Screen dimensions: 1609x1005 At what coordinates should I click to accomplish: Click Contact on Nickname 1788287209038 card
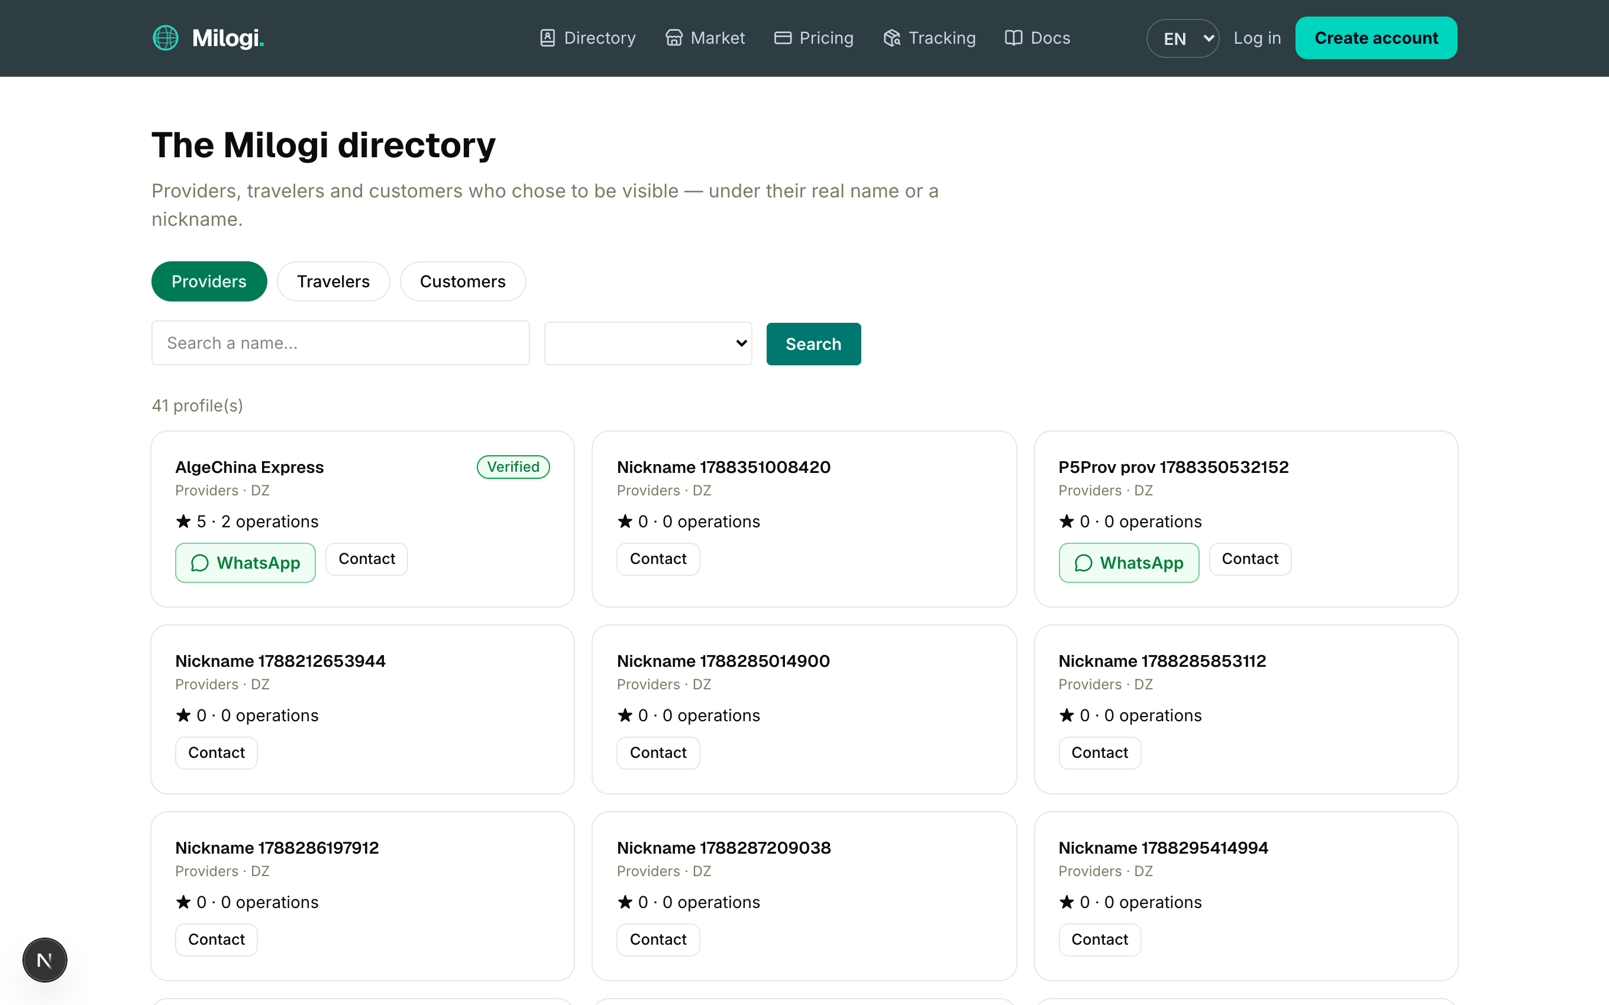click(658, 940)
